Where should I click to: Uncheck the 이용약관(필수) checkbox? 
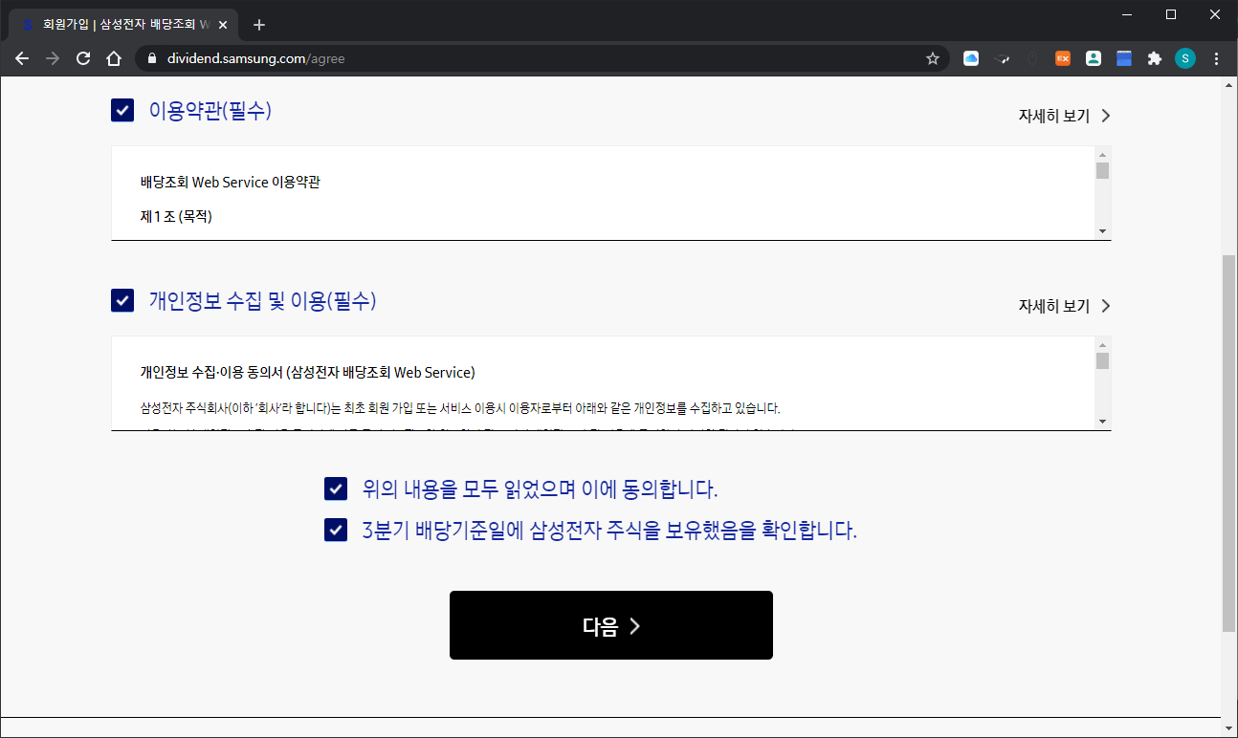(x=122, y=111)
